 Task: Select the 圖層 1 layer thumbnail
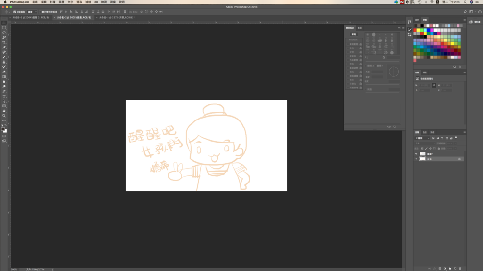[423, 154]
